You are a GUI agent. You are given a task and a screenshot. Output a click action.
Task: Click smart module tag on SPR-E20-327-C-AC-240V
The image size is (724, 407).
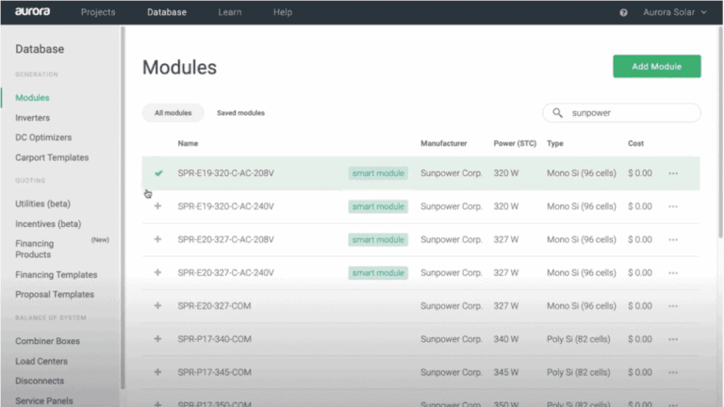coord(378,272)
